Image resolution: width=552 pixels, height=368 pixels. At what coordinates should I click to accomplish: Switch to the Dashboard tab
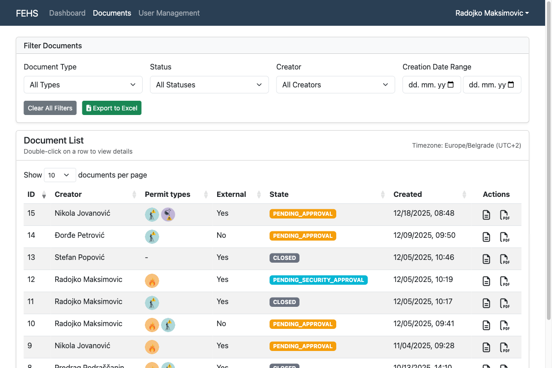(67, 13)
